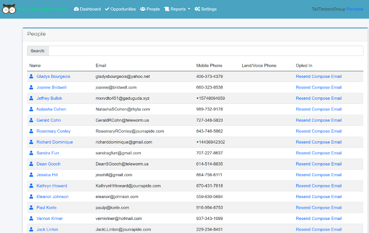This screenshot has height=233, width=369.
Task: Open Rosemary Conley's profile link
Action: [54, 131]
